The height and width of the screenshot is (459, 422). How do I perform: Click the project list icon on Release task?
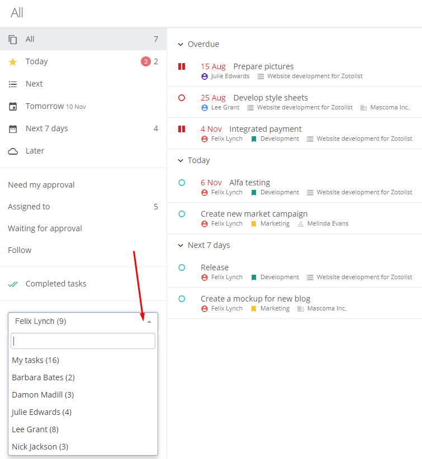(x=310, y=278)
